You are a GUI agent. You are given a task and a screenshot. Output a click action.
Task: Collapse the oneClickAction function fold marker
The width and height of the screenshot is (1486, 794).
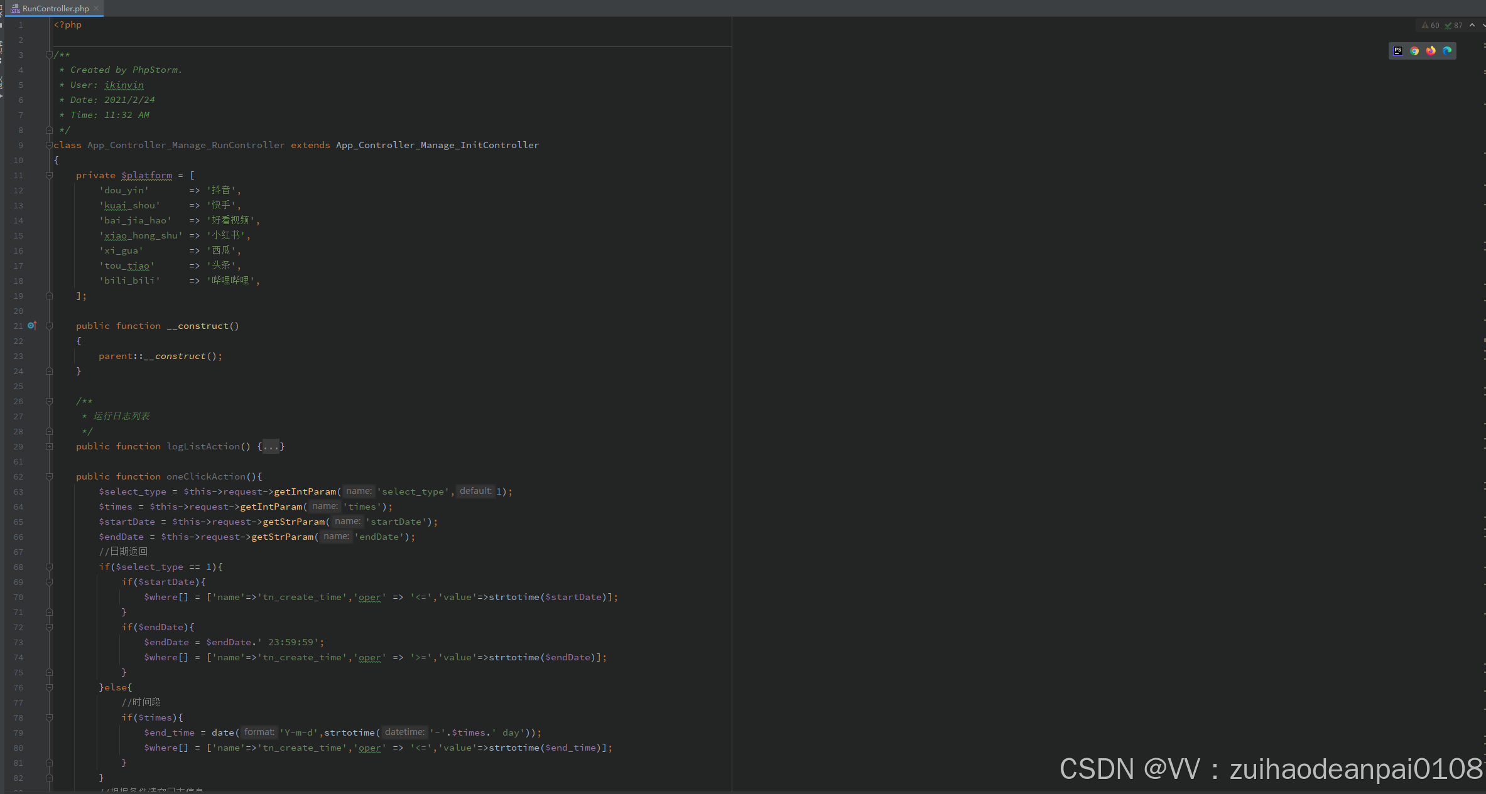(49, 476)
